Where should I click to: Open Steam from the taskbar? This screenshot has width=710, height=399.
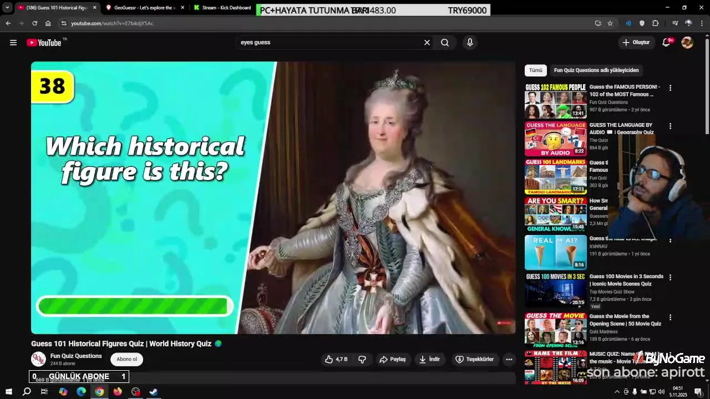pyautogui.click(x=154, y=392)
